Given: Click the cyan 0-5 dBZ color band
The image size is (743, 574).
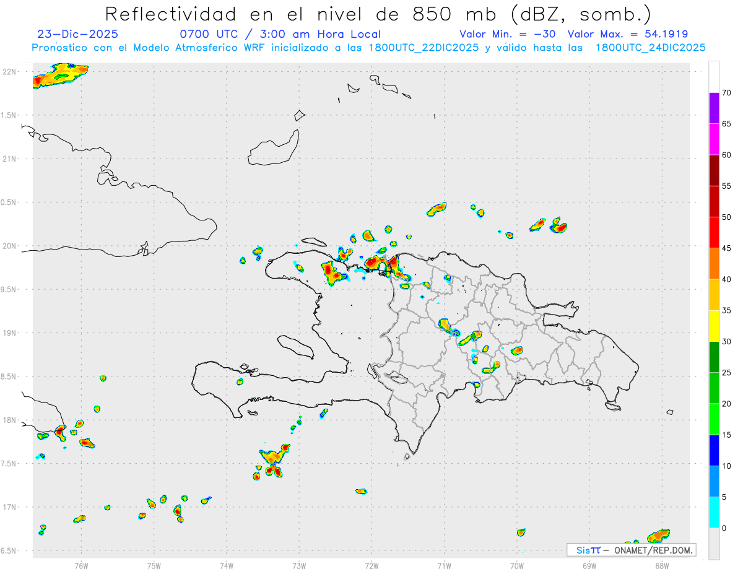Looking at the screenshot, I should 714,513.
